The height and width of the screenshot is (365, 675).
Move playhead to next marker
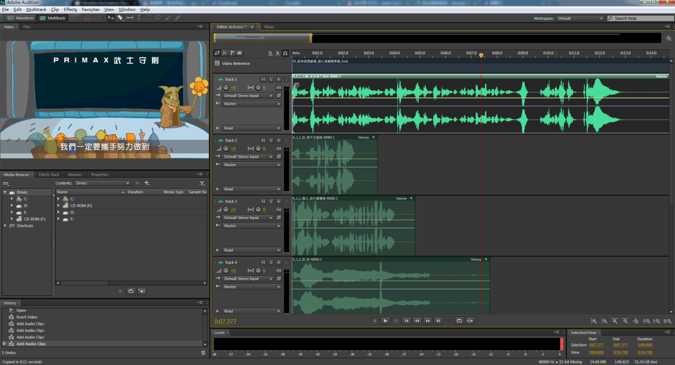[438, 321]
